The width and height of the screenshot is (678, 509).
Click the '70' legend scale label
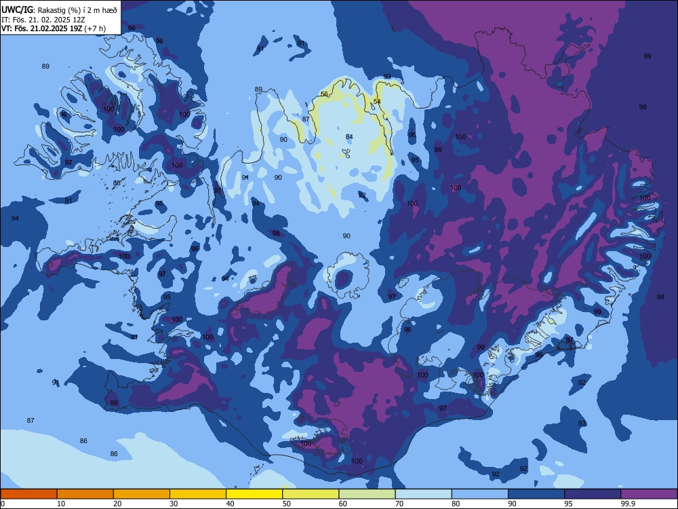[399, 504]
